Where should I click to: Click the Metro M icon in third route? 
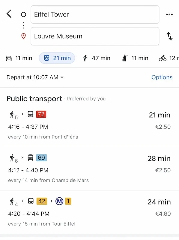coord(59,201)
